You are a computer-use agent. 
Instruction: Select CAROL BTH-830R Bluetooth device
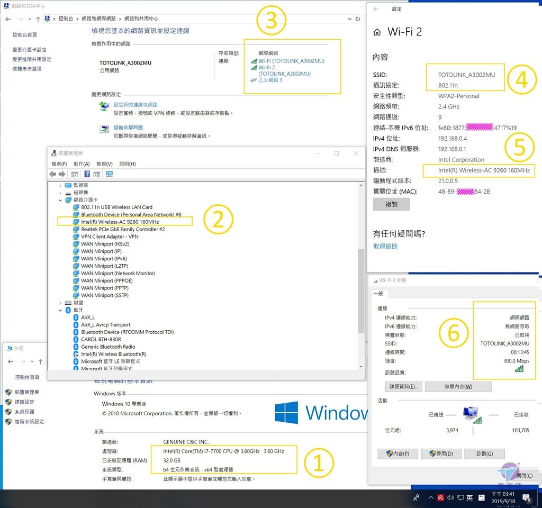pyautogui.click(x=101, y=340)
